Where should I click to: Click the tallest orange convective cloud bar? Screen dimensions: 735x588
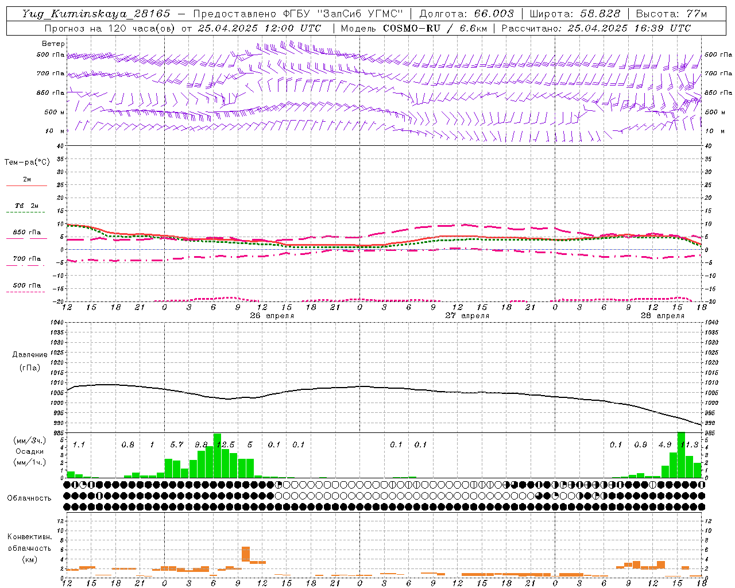point(246,554)
